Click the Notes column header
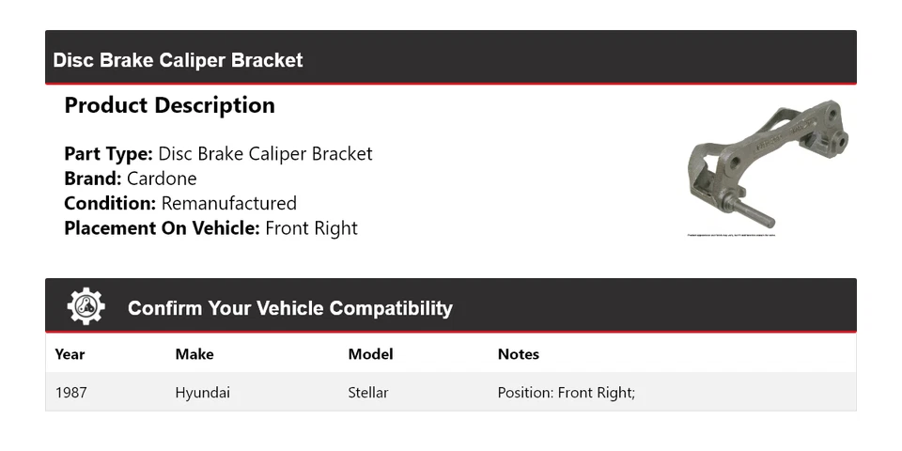Image resolution: width=902 pixels, height=451 pixels. pos(519,354)
